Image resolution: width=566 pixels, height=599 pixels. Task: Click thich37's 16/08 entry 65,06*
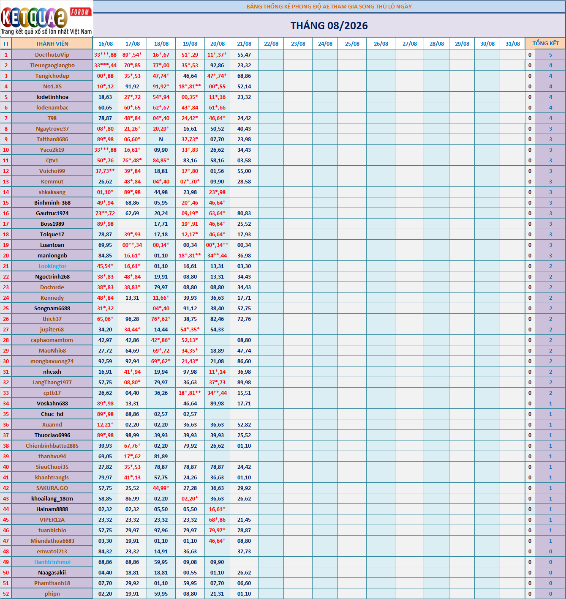105,319
